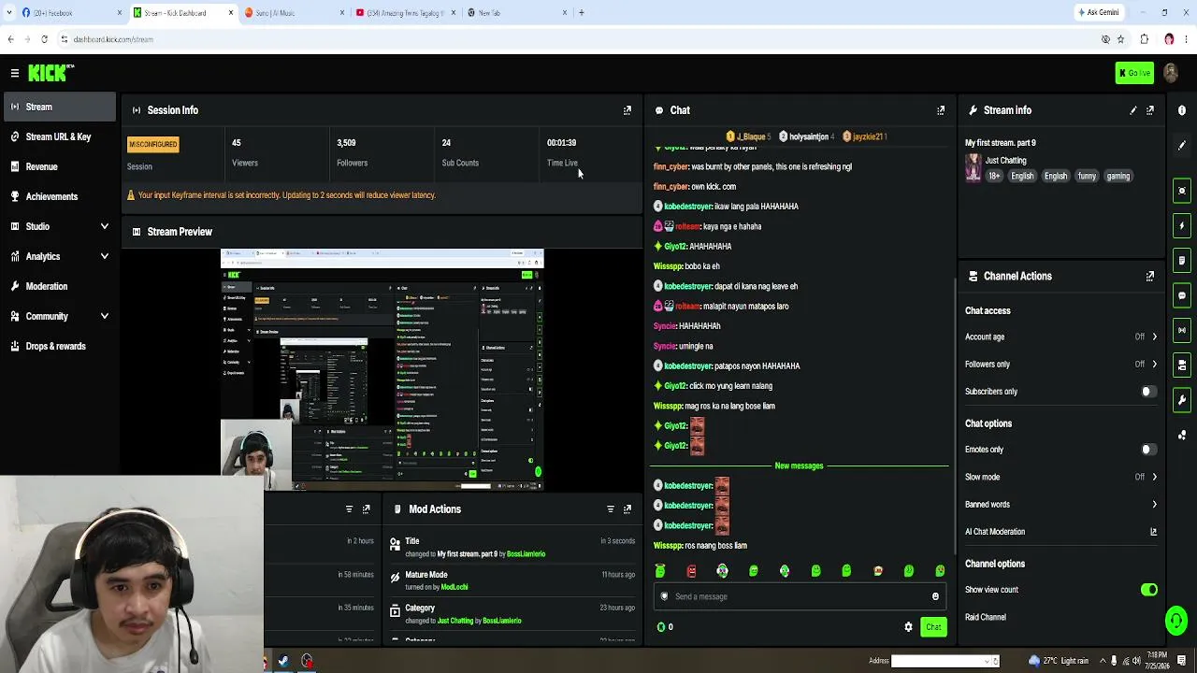Open Moderation page
The height and width of the screenshot is (673, 1197).
coord(59,286)
